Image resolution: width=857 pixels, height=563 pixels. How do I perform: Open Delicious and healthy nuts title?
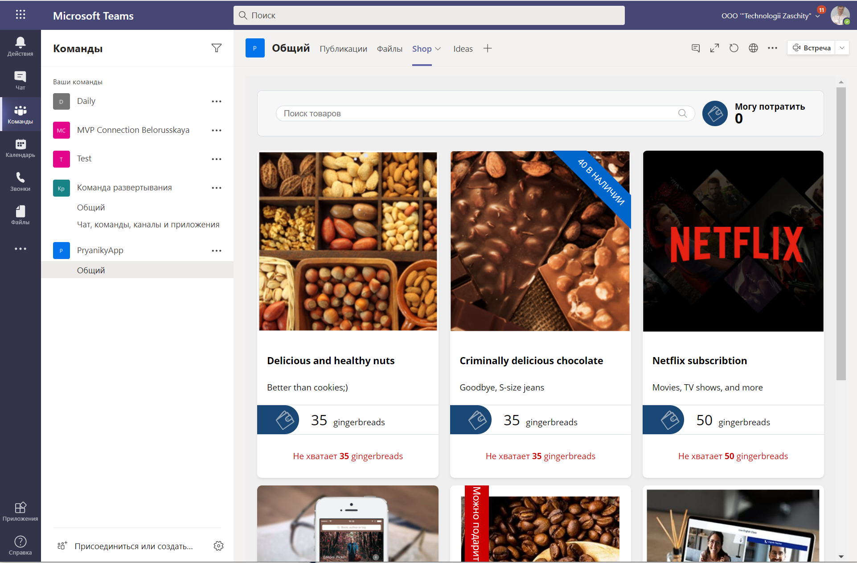point(331,361)
